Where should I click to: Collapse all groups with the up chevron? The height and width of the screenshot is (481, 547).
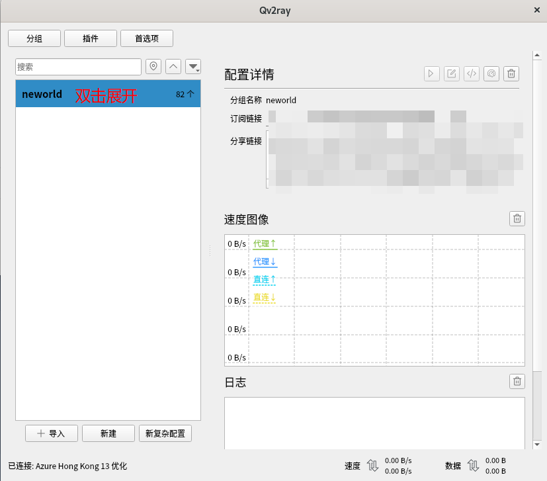pos(173,66)
